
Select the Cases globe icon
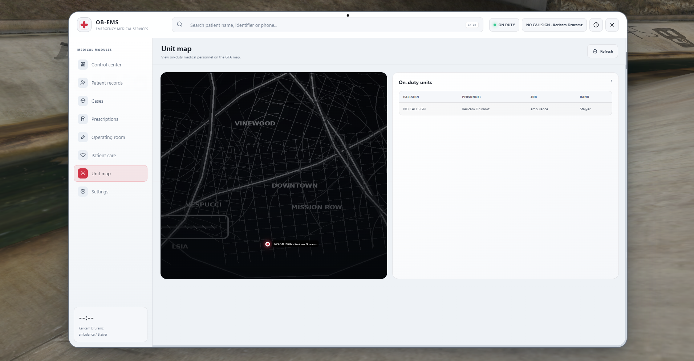pos(83,101)
